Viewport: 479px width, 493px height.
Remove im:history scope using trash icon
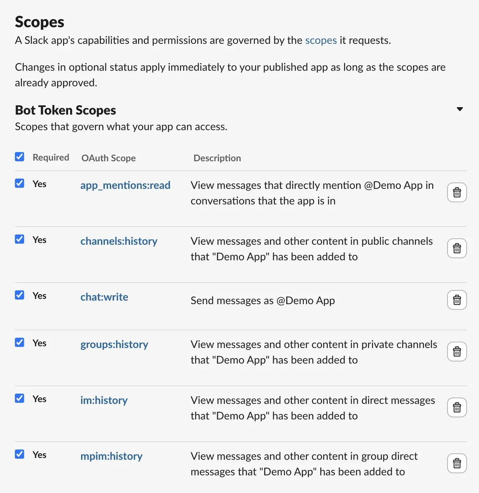click(x=457, y=407)
